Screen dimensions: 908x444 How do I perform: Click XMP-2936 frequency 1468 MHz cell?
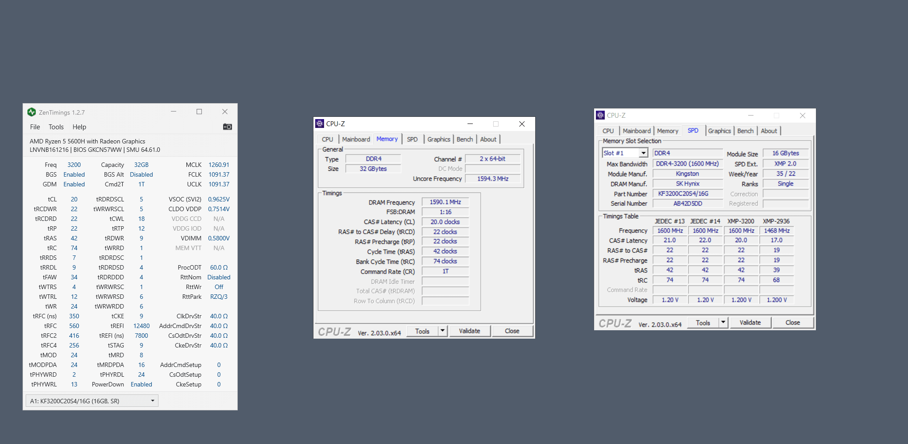777,231
